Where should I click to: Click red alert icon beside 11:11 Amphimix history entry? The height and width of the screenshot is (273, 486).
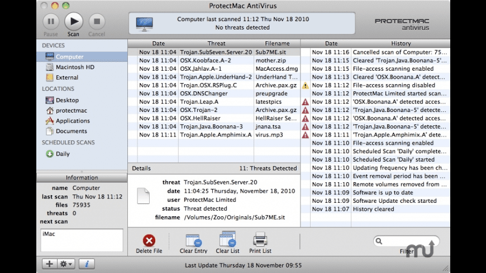pyautogui.click(x=306, y=135)
